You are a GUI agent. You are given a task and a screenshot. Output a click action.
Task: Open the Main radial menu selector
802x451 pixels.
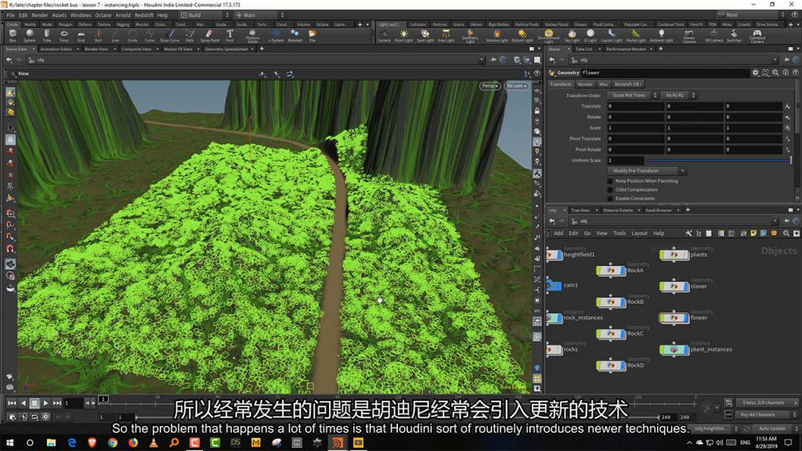[259, 16]
